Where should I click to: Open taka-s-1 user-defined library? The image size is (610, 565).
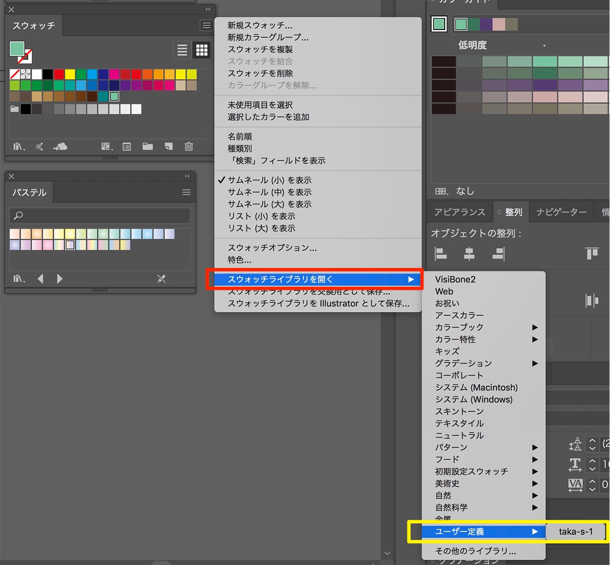(x=575, y=531)
